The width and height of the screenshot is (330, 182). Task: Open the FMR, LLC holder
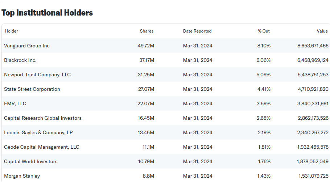(15, 103)
